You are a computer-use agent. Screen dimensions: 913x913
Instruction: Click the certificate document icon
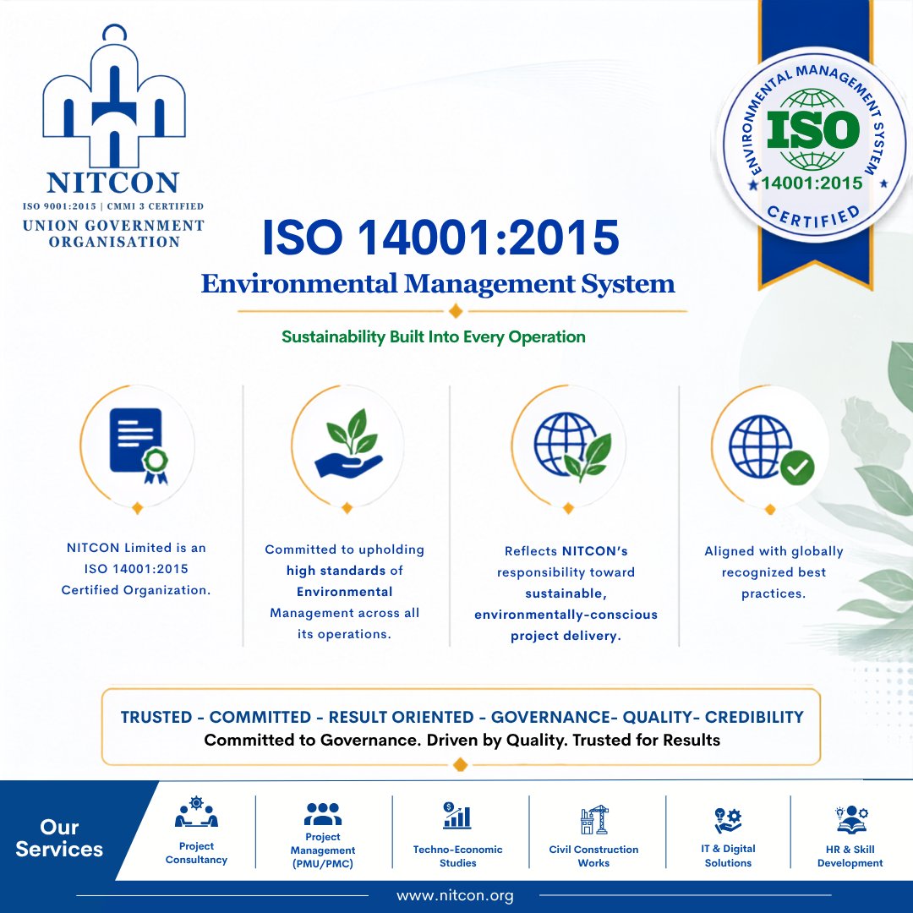pos(139,446)
